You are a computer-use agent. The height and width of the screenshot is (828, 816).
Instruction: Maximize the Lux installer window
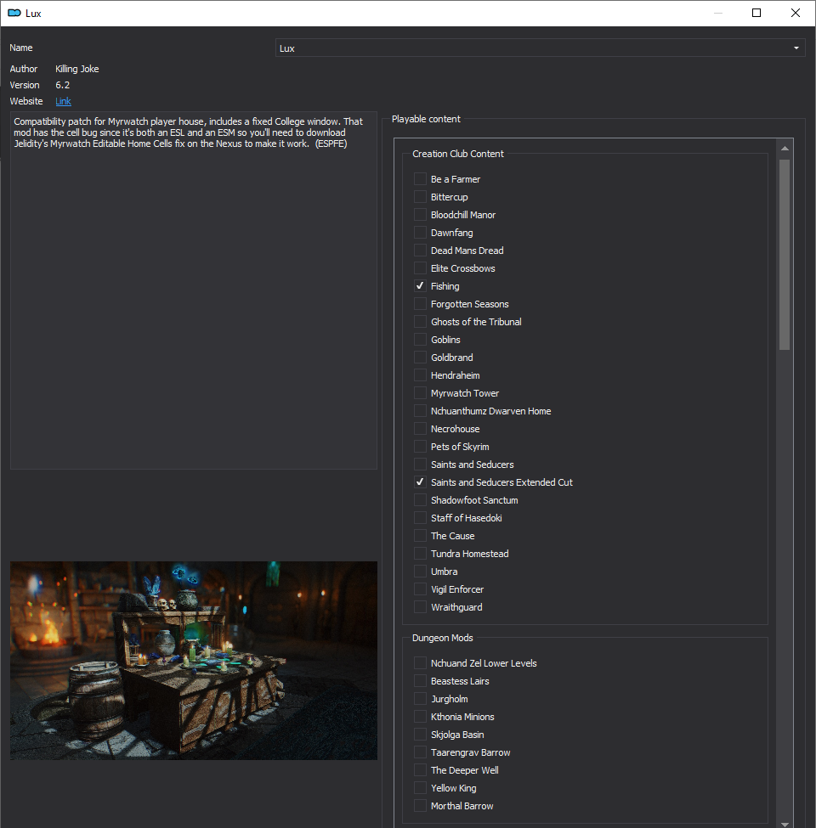[756, 14]
